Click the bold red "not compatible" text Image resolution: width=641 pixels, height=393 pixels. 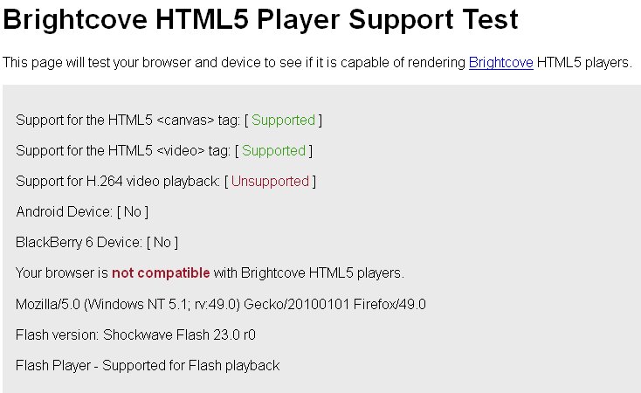point(161,273)
